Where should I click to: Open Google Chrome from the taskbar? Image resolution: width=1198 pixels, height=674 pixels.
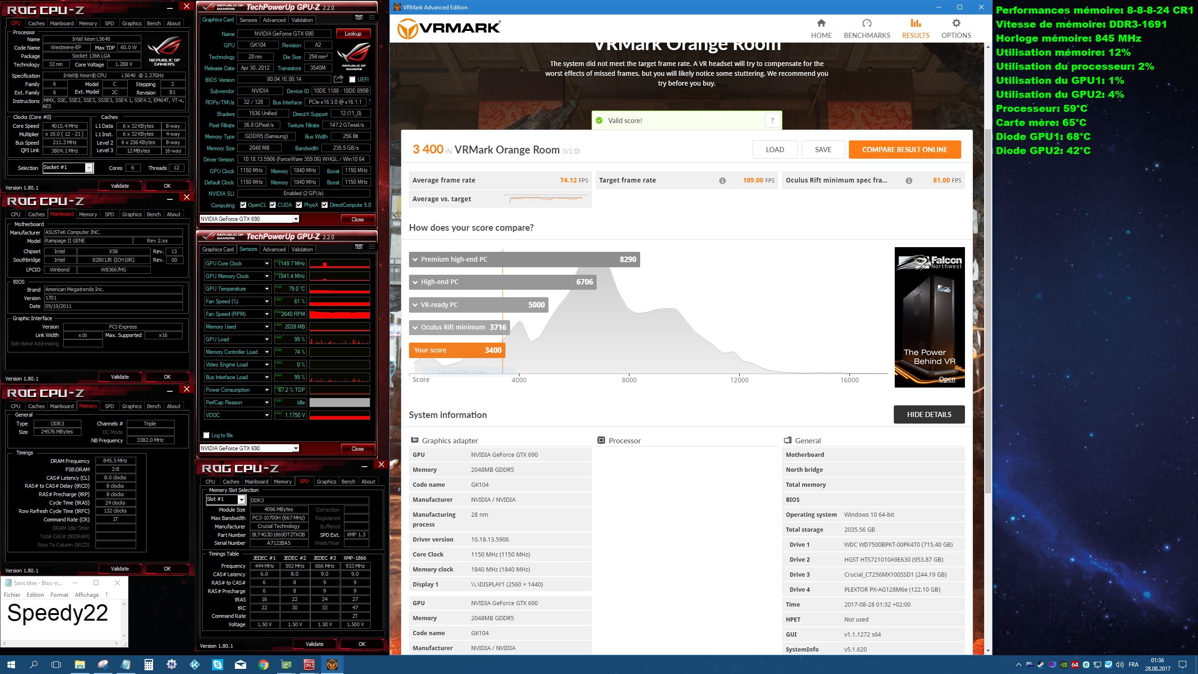[263, 665]
